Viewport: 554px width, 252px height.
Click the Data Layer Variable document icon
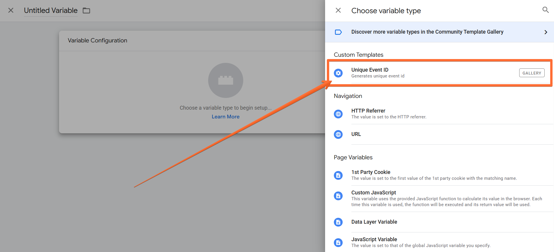click(338, 222)
